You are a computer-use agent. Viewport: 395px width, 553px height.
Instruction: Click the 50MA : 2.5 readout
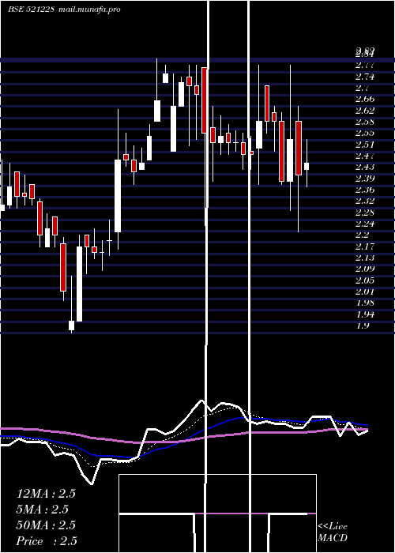click(x=46, y=525)
